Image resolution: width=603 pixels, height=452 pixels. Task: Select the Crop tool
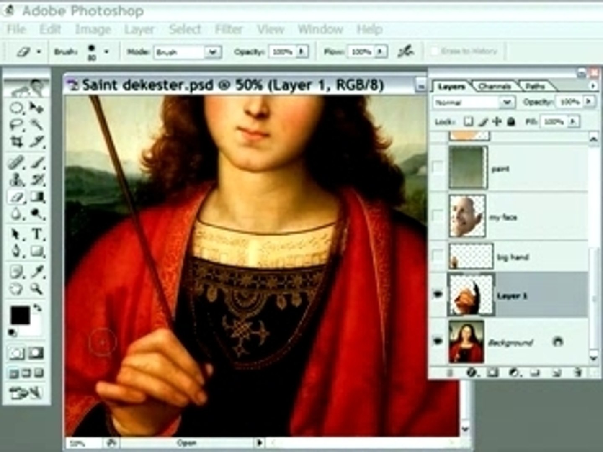tap(16, 142)
